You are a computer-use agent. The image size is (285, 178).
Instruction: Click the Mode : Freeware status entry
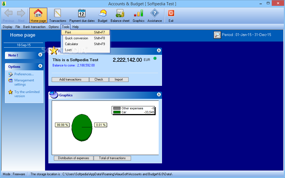(x=14, y=174)
